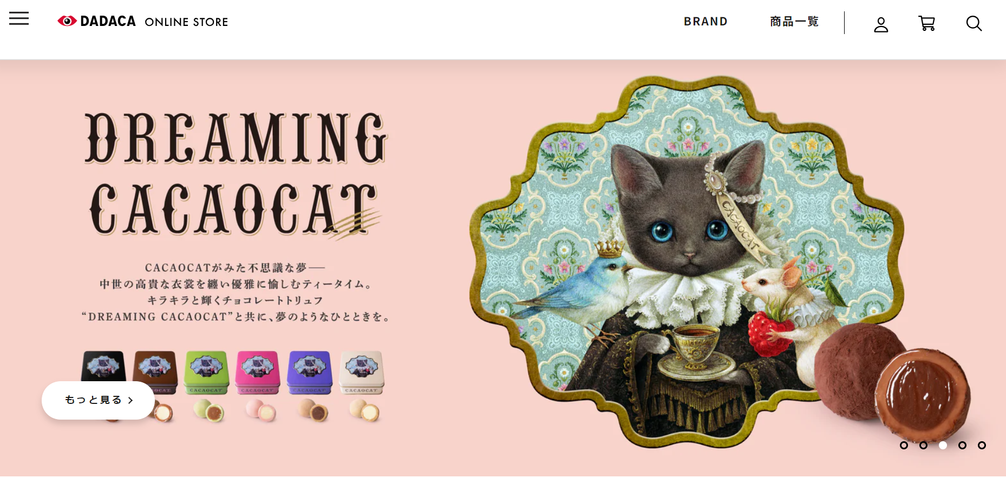
Task: Click the framed cat illustration banner
Action: point(687,262)
